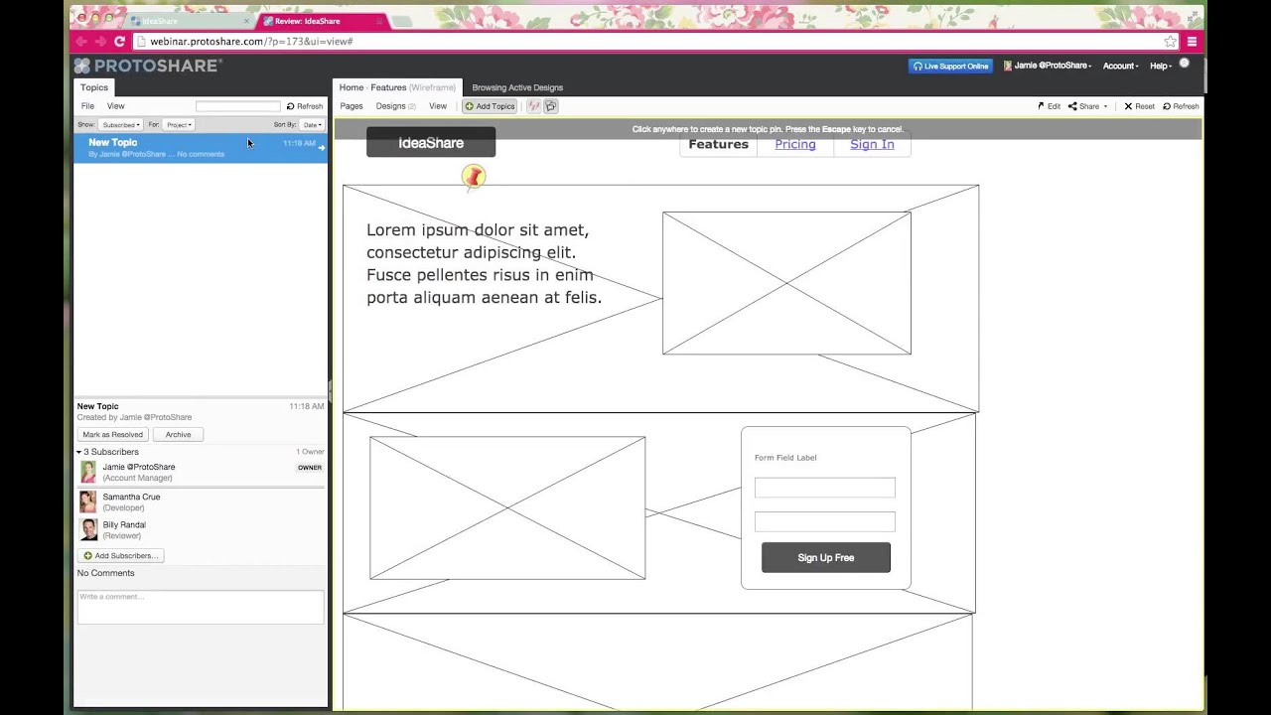
Task: Toggle the comments bubble icon
Action: pos(551,106)
